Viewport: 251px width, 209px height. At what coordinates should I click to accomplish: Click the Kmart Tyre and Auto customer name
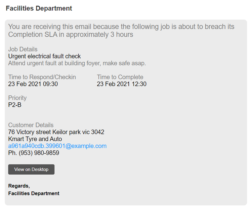(35, 139)
